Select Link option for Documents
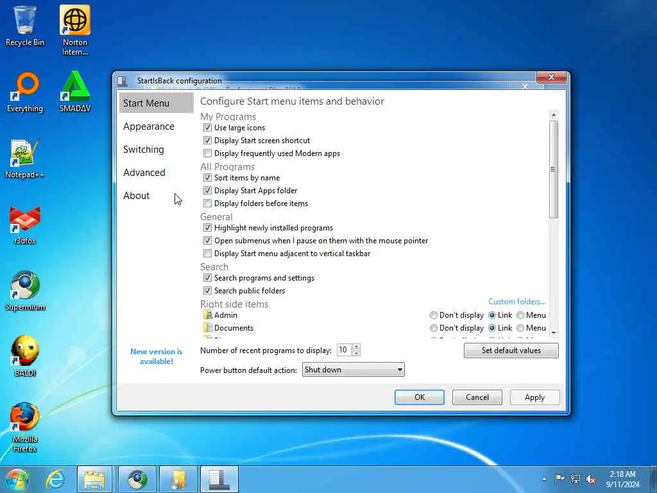 pos(492,328)
